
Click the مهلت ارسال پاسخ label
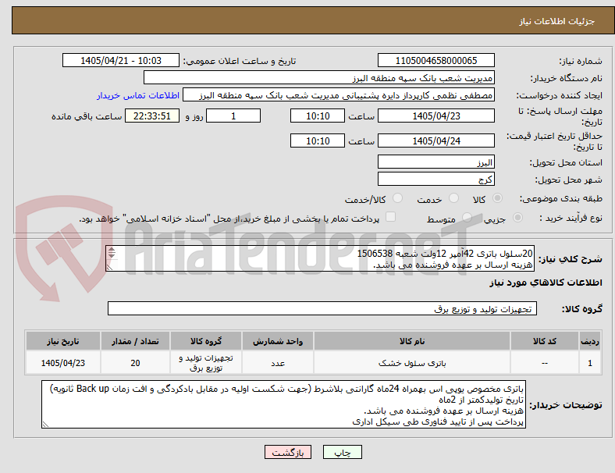pos(560,116)
